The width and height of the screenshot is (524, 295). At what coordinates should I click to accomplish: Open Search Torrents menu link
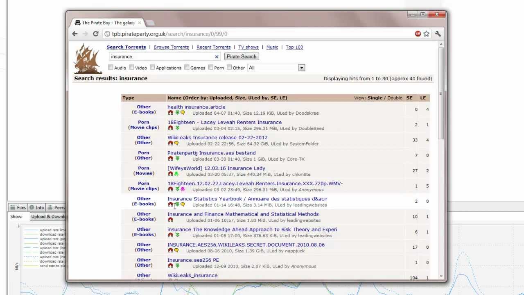(x=126, y=47)
